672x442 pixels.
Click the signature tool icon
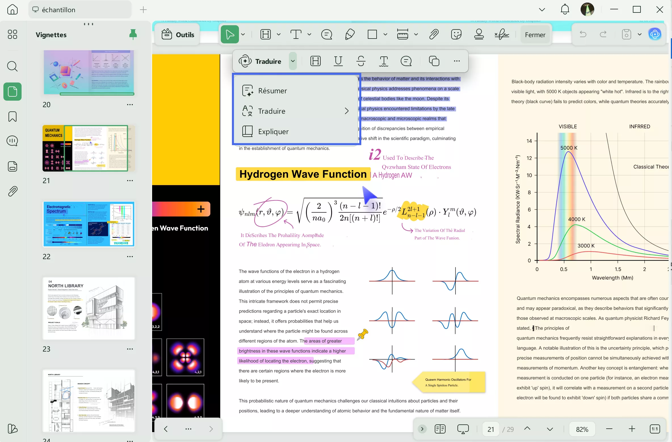[502, 35]
